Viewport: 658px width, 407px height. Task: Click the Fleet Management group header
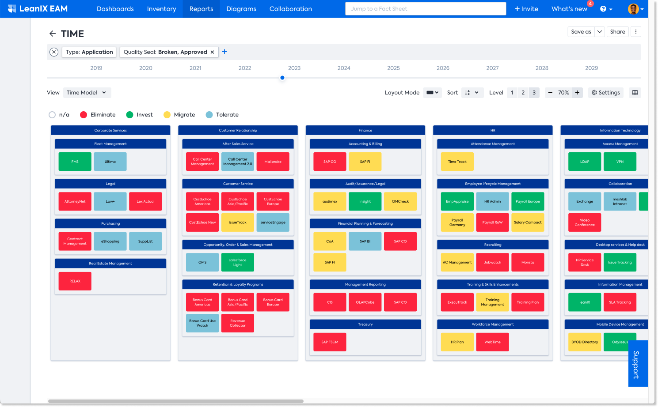(x=110, y=143)
